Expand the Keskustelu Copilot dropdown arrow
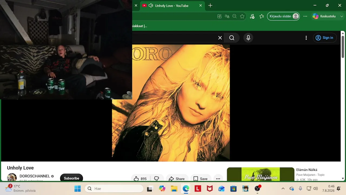Image resolution: width=346 pixels, height=195 pixels. pos(342,16)
